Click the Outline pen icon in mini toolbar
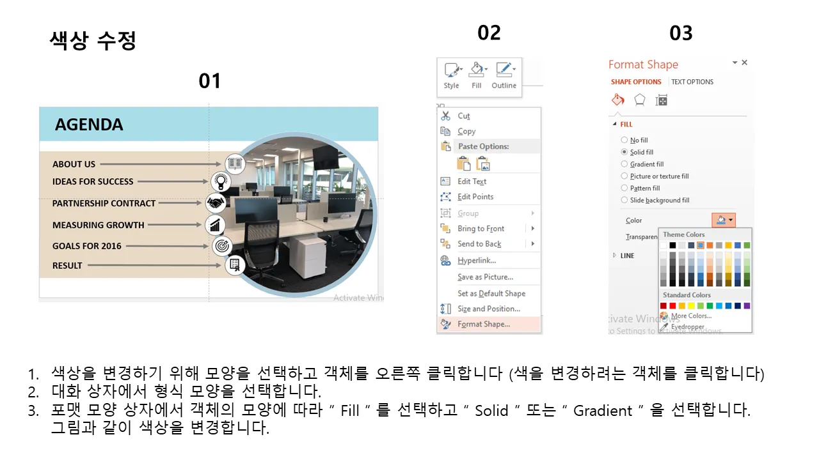This screenshot has height=460, width=819. [504, 70]
